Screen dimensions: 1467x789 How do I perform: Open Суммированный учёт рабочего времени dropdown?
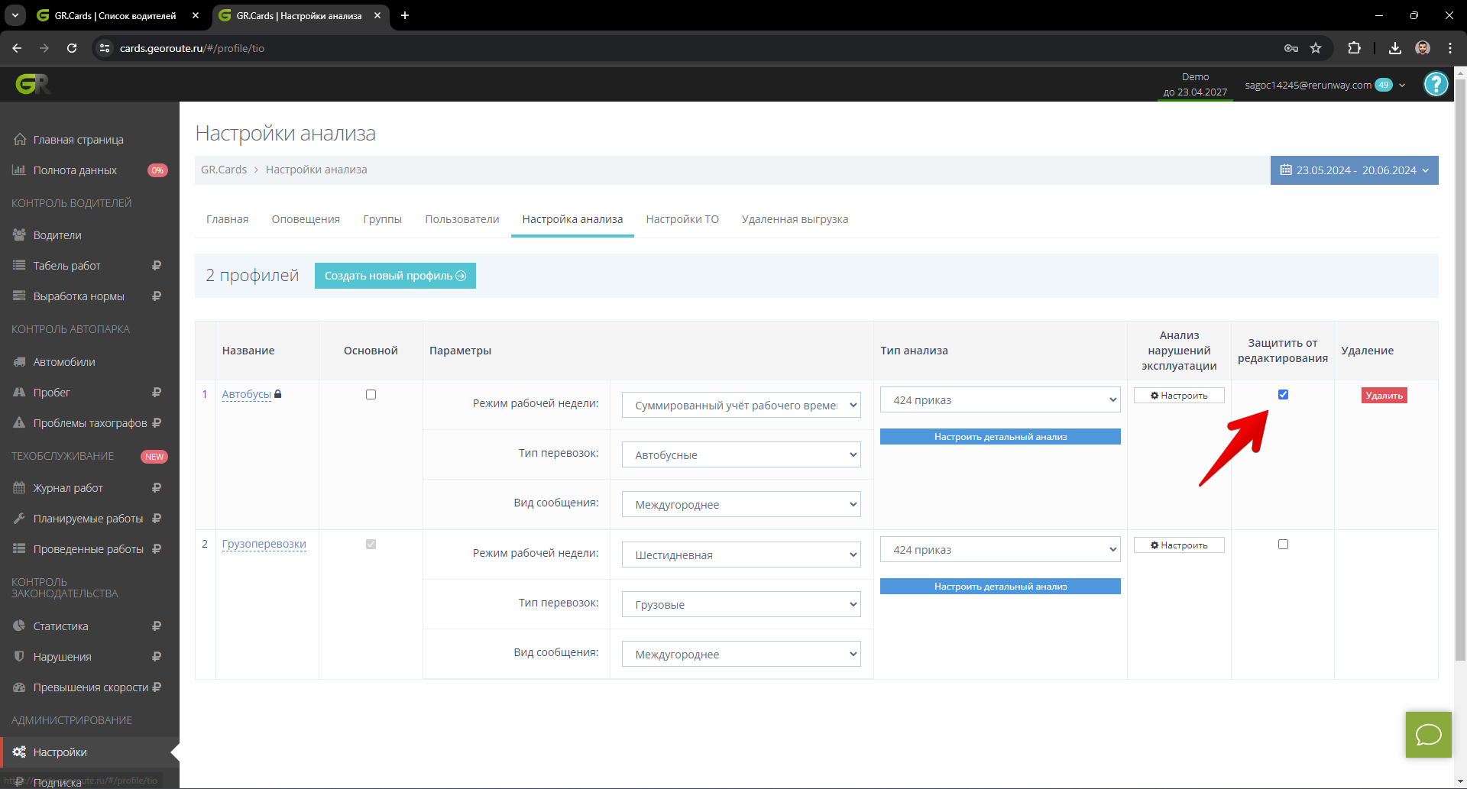coord(741,405)
